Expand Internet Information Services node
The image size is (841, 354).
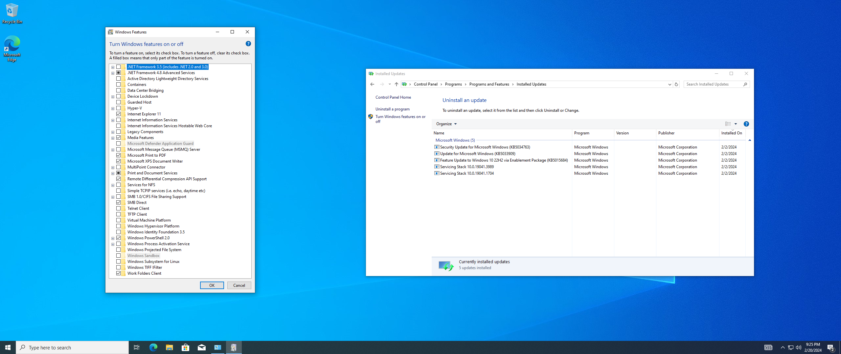click(113, 120)
